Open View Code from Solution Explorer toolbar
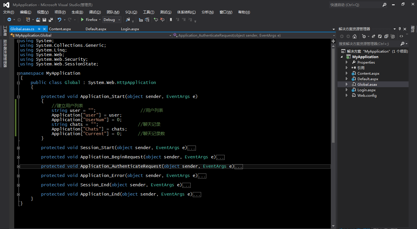Viewport: 417px width, 229px height. (x=401, y=36)
